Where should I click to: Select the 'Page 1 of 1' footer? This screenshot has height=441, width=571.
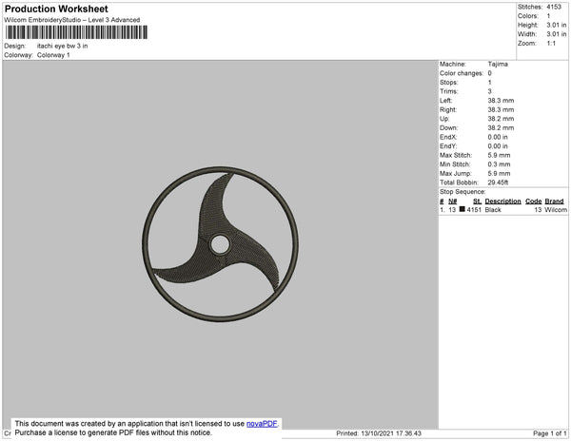point(550,433)
